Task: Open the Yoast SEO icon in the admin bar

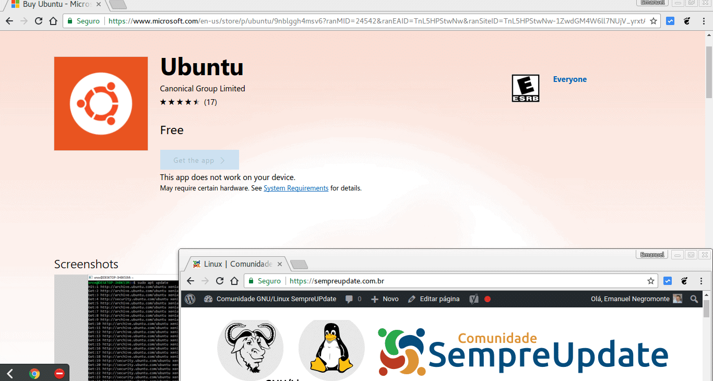Action: coord(474,299)
